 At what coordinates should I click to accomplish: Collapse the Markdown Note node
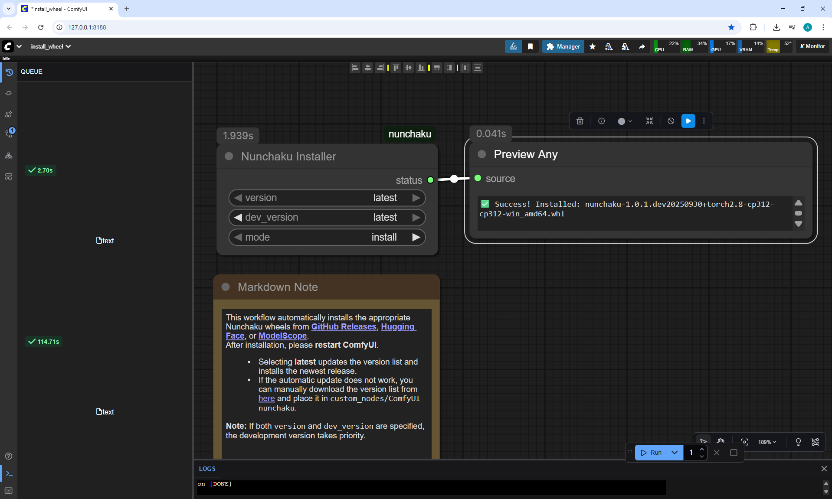pyautogui.click(x=226, y=287)
